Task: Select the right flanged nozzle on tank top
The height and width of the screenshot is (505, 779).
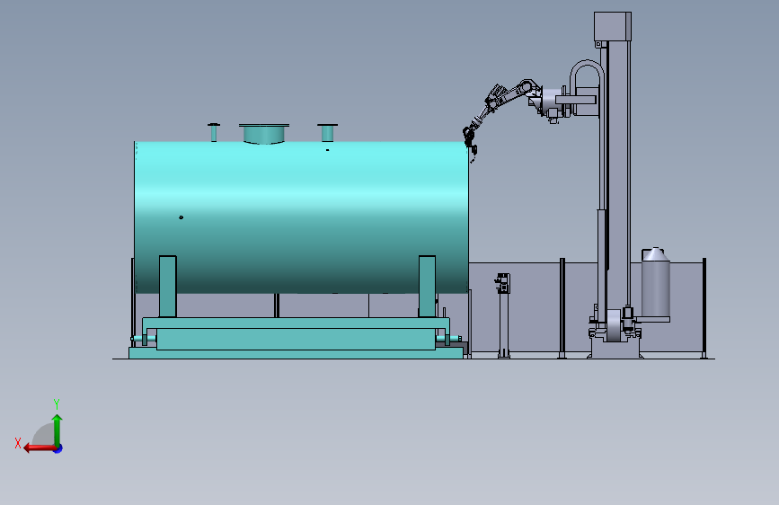Action: pos(327,133)
